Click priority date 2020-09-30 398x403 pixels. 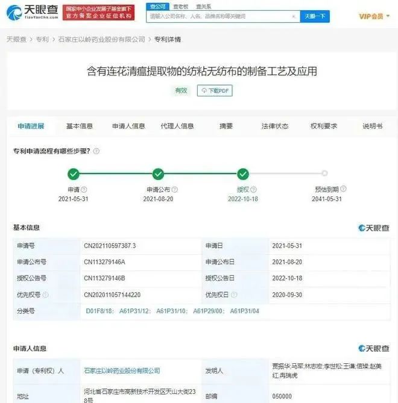coord(287,295)
